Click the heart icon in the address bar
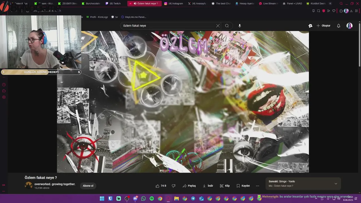The image size is (361, 203). coord(334,11)
